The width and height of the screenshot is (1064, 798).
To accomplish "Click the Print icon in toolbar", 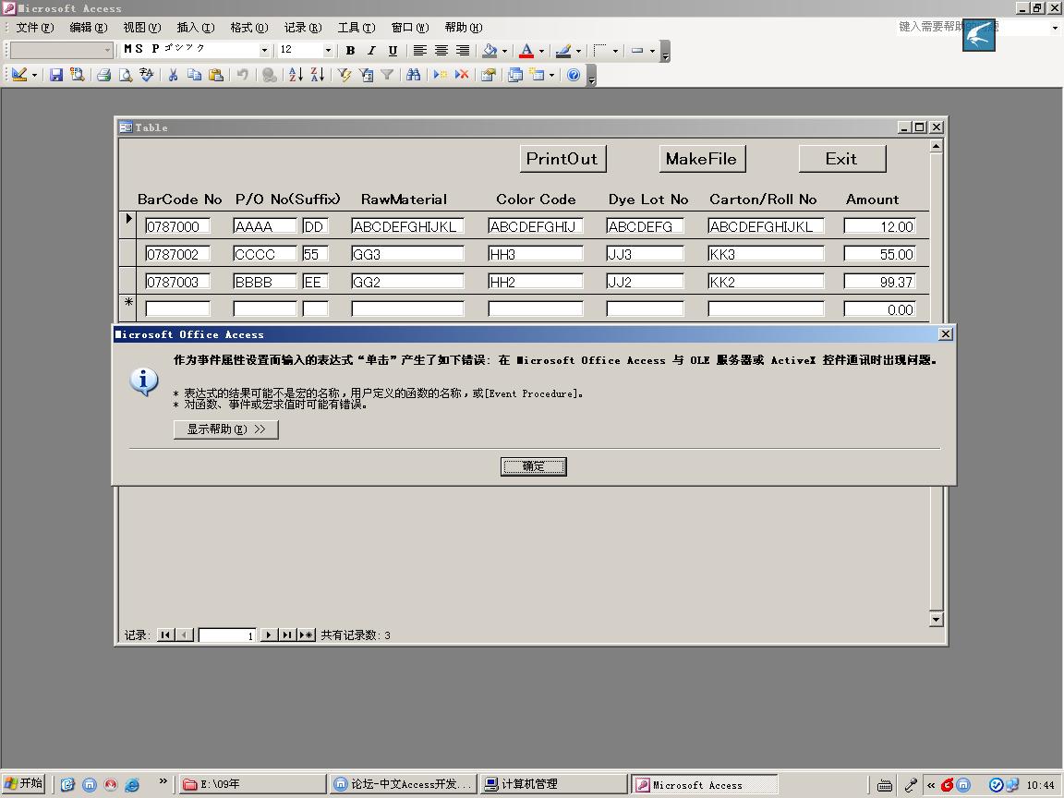I will point(103,75).
